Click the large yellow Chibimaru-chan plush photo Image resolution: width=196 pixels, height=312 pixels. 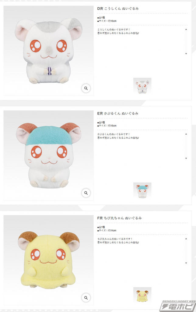pyautogui.click(x=48, y=260)
